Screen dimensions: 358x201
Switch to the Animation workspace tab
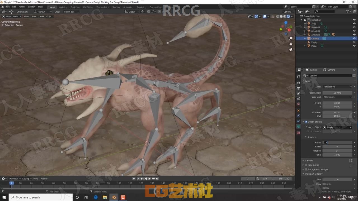128,7
